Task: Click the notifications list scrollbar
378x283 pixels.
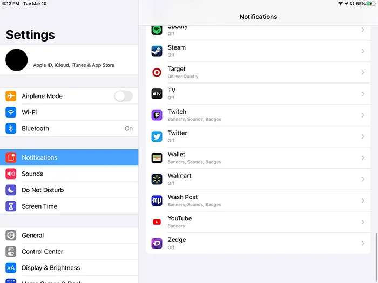Action: tap(376, 246)
